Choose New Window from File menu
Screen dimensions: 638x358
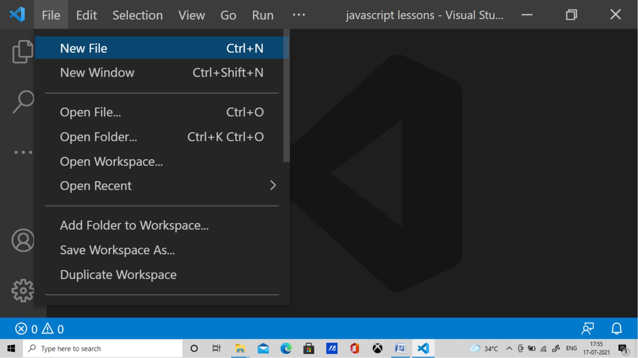[162, 72]
